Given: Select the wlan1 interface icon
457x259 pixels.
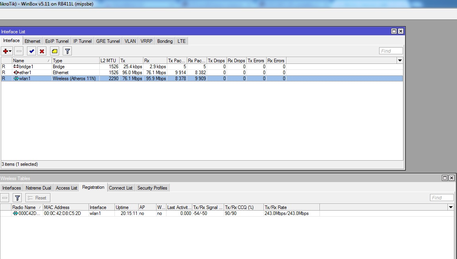Looking at the screenshot, I should (x=16, y=79).
